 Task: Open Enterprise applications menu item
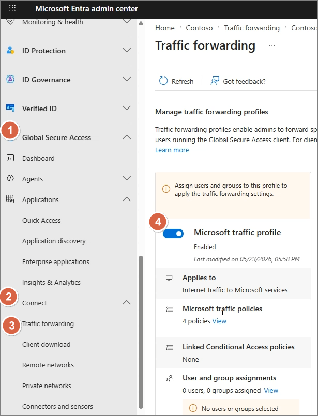pos(56,262)
